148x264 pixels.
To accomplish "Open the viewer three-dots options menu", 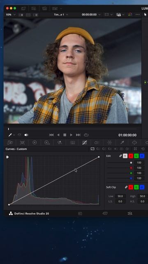I will click(138, 15).
